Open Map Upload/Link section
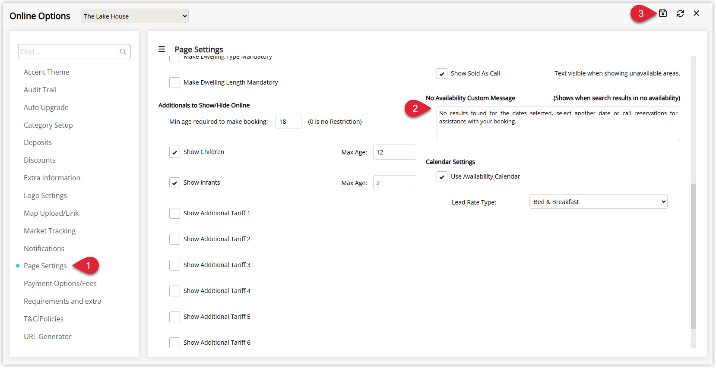 click(51, 213)
